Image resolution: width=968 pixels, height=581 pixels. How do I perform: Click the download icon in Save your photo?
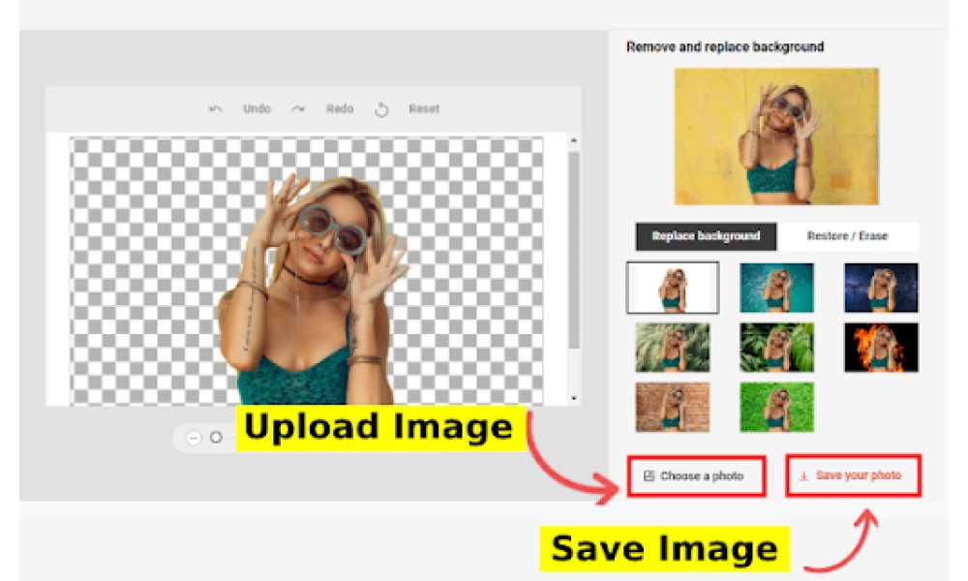(x=803, y=476)
